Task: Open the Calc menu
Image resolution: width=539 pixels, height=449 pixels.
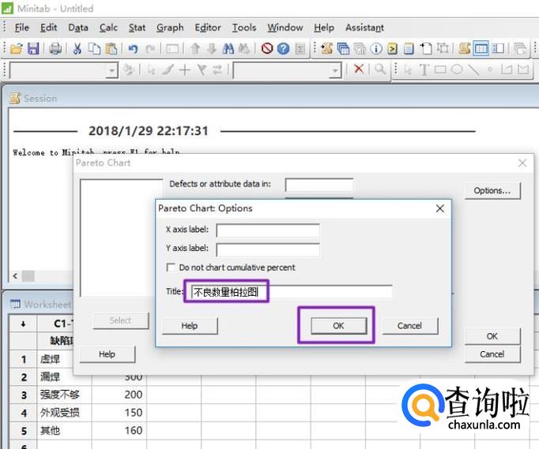Action: coord(108,28)
